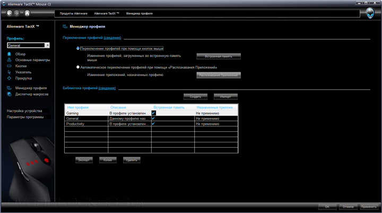Open сведения link for profile library
Screen dimensions: 382x213
107,88
